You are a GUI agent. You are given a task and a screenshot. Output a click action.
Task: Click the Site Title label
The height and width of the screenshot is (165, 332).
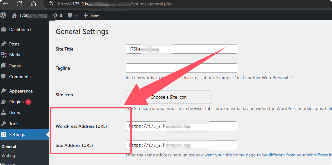[x=64, y=49]
